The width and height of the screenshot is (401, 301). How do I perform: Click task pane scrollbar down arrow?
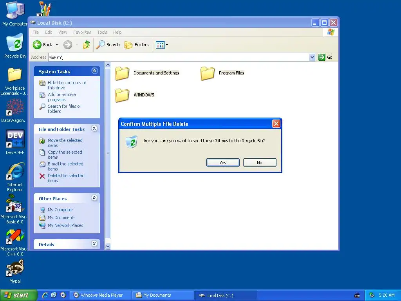click(108, 246)
